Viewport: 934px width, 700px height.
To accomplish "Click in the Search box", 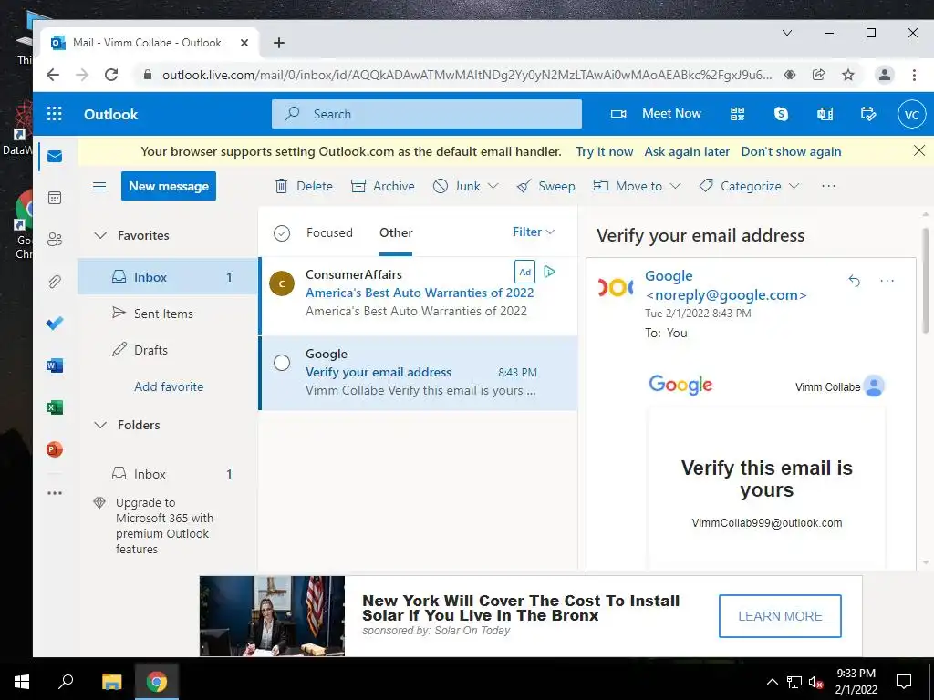I will point(427,114).
